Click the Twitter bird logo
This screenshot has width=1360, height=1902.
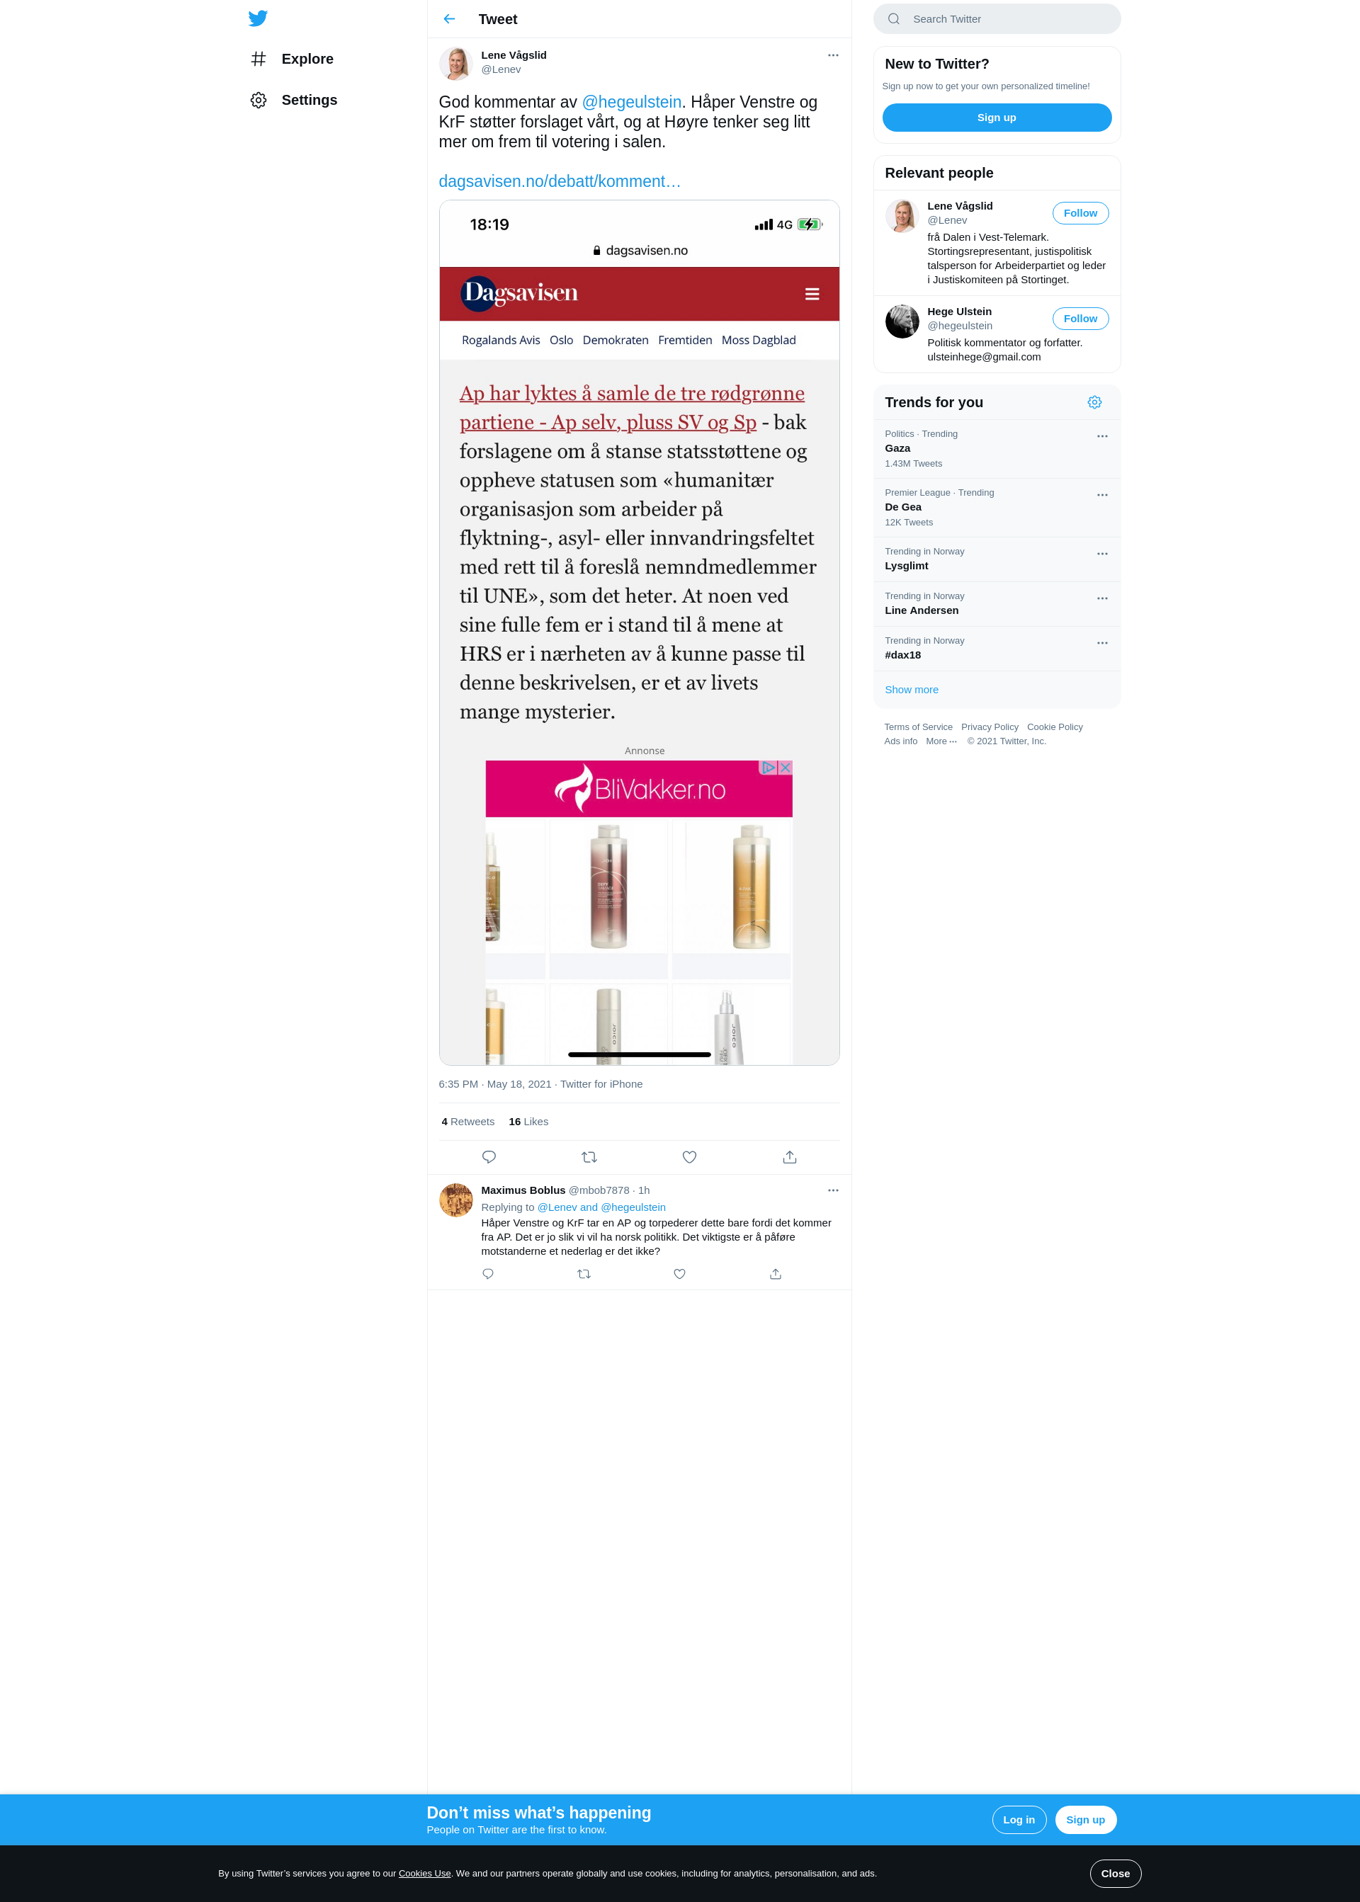point(258,18)
